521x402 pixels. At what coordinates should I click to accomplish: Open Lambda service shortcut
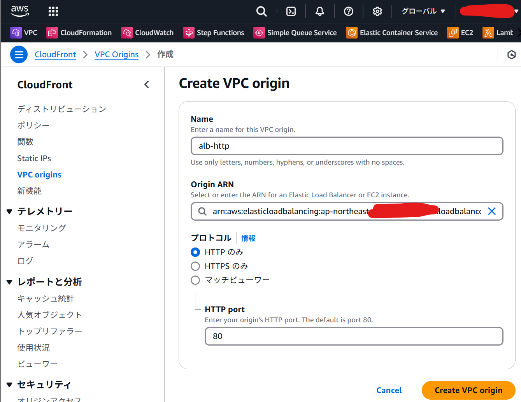point(498,33)
